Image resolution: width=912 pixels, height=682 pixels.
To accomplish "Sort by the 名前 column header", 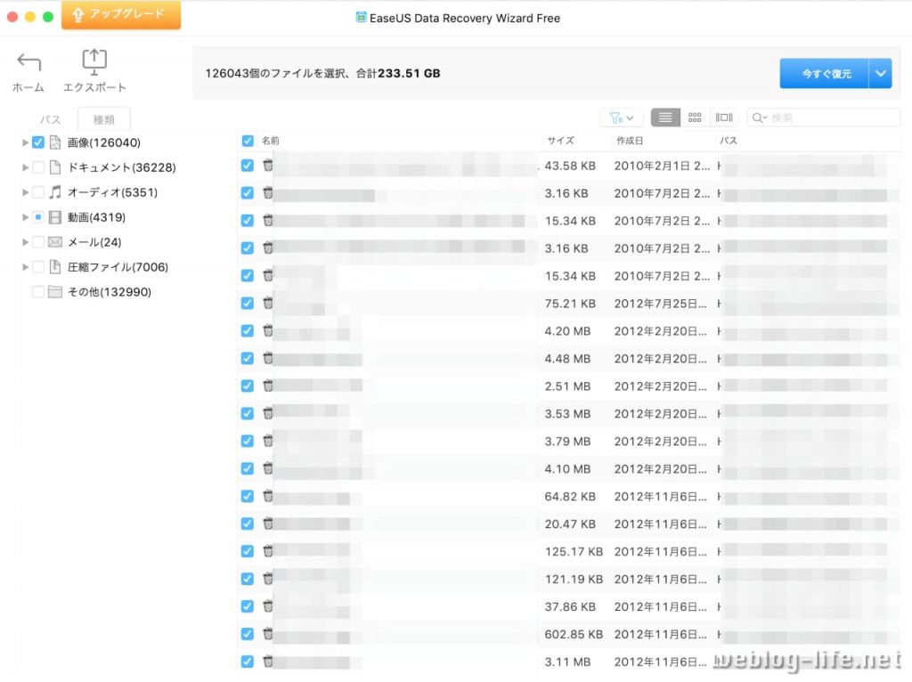I will (271, 141).
